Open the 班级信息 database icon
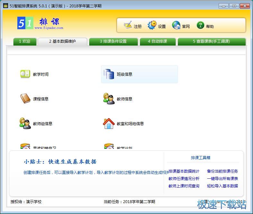 (109, 74)
